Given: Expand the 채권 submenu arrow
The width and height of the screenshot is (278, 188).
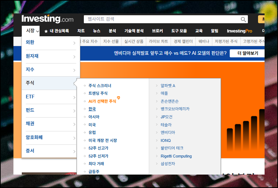Looking at the screenshot, I should [x=74, y=124].
